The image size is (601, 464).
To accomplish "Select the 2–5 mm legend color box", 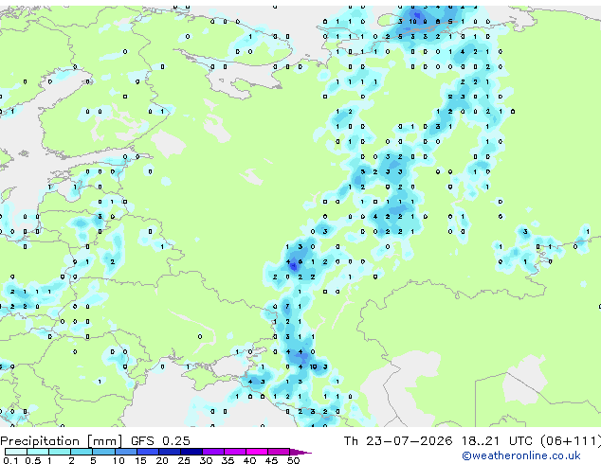I will click(82, 452).
